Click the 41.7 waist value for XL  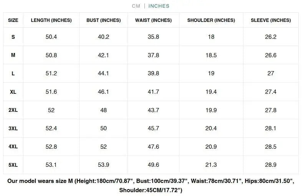[x=153, y=92]
